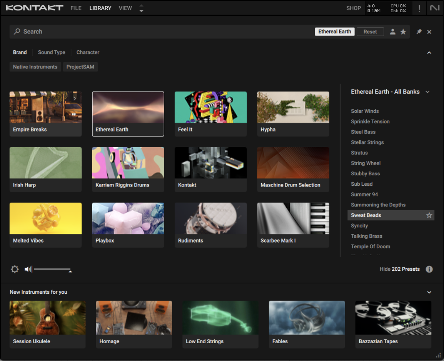The width and height of the screenshot is (444, 361).
Task: Adjust the preview volume slider
Action: [x=52, y=269]
